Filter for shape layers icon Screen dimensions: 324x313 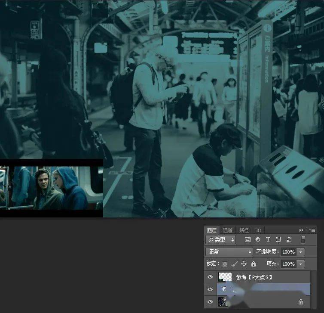[278, 240]
